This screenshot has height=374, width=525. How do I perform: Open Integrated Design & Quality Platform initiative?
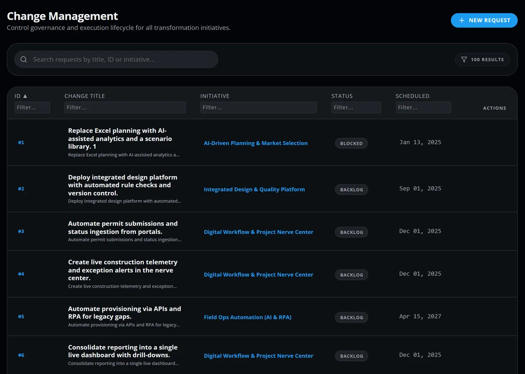tap(255, 189)
